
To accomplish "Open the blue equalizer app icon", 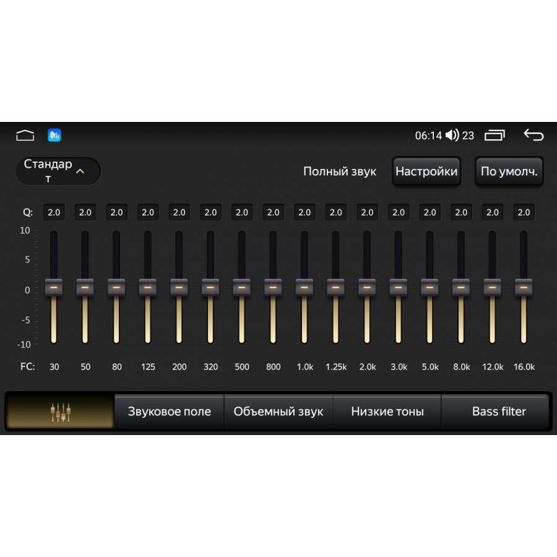I will 54,135.
